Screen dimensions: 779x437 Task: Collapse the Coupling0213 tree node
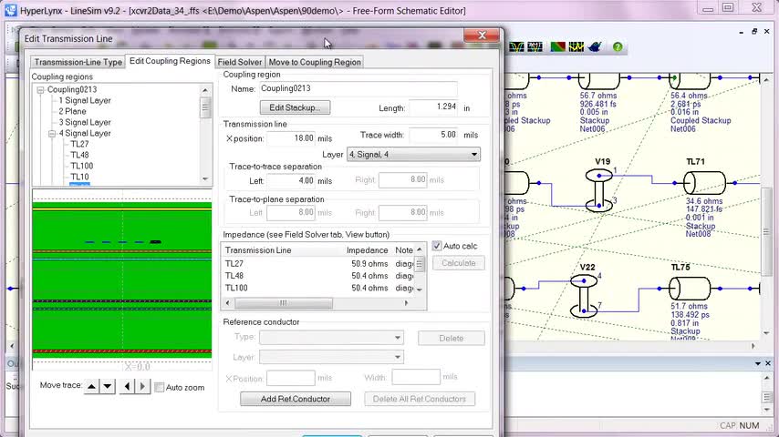[41, 90]
